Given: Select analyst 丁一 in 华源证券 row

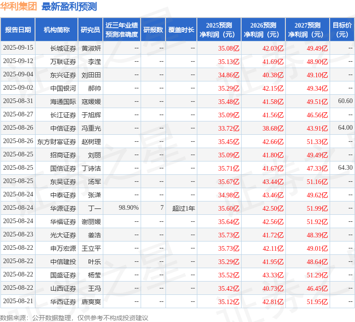Looking at the screenshot, I should click(95, 208).
